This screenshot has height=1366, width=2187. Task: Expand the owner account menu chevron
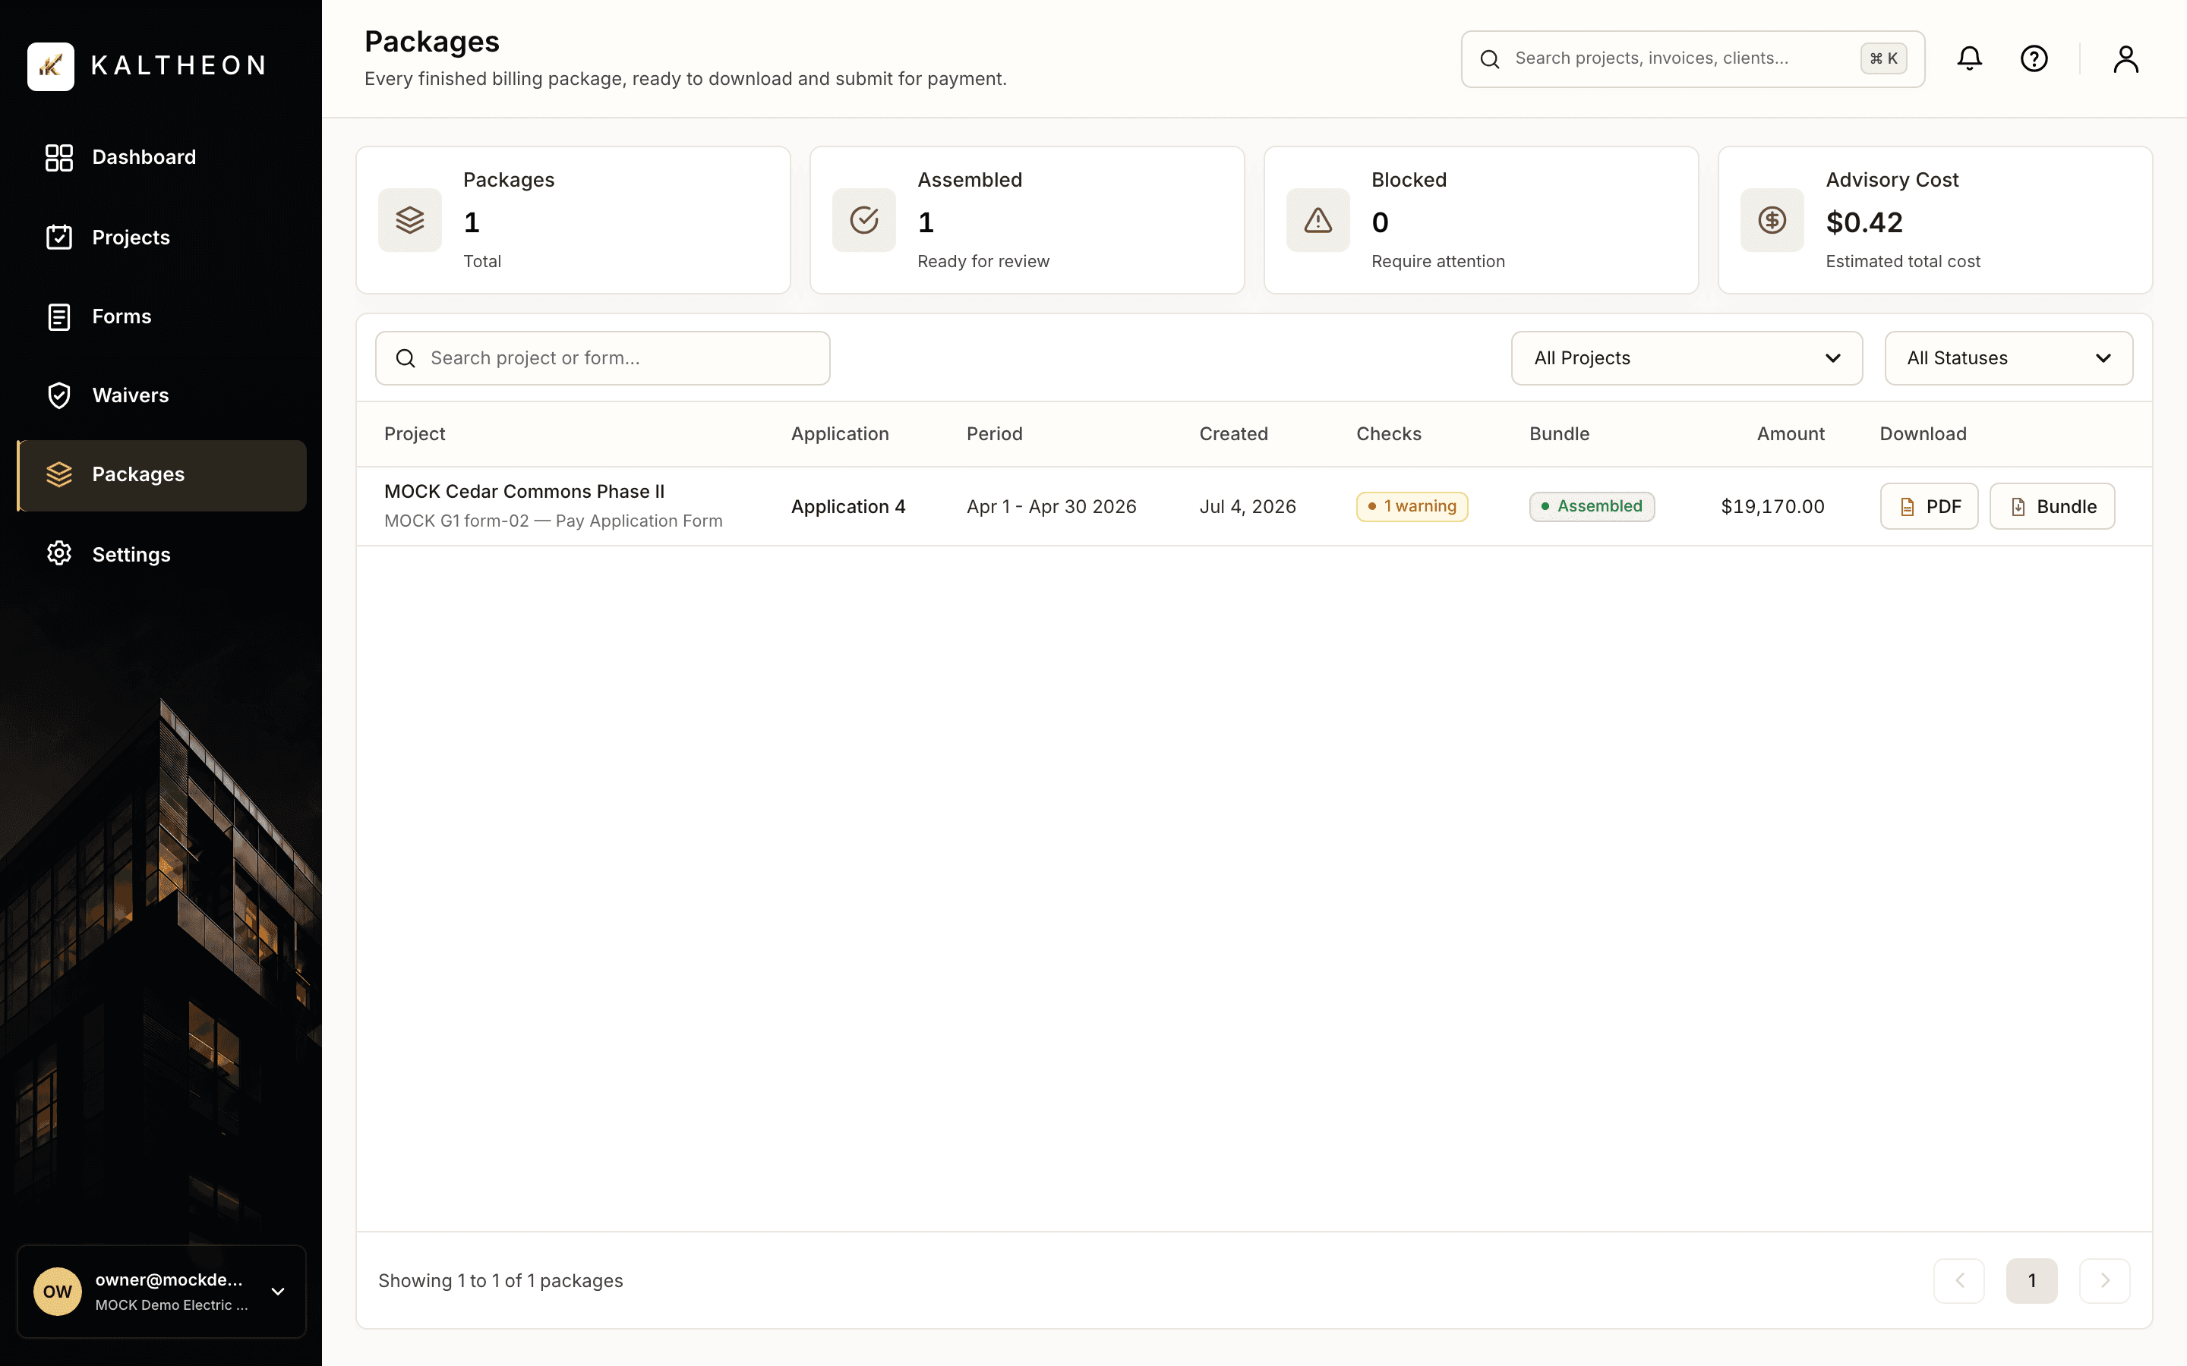pyautogui.click(x=279, y=1292)
